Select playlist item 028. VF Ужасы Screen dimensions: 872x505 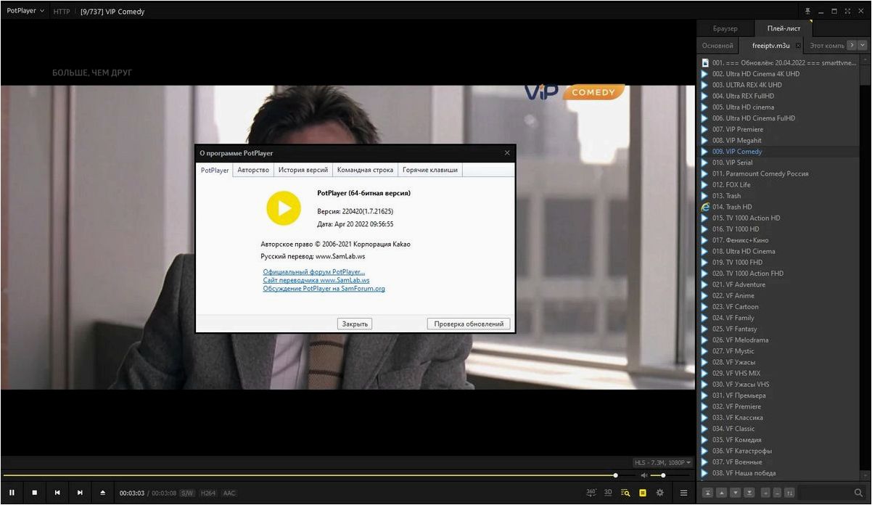coord(778,362)
